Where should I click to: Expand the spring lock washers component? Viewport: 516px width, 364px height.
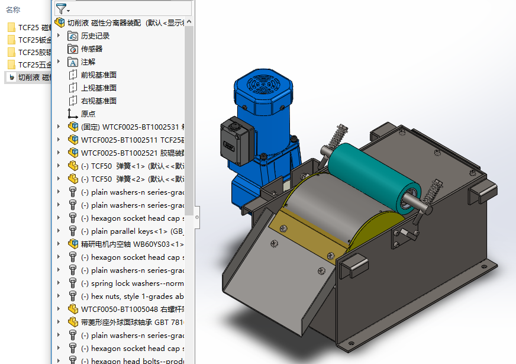[x=59, y=283]
